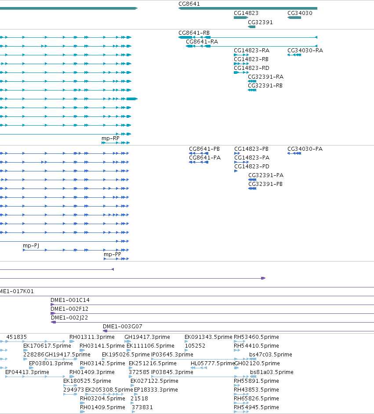
Task: Open EST label EK111106.5prime
Action: (x=150, y=346)
